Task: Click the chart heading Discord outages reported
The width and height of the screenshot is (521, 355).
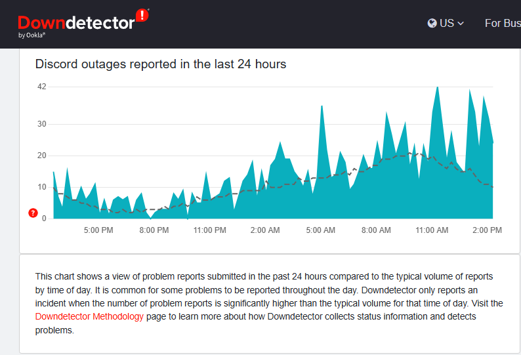Action: tap(161, 64)
